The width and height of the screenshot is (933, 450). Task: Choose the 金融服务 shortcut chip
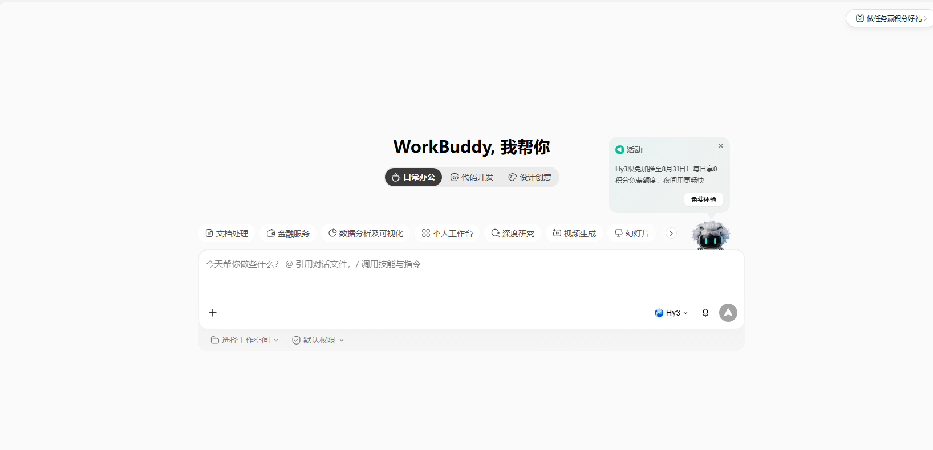[x=288, y=234]
